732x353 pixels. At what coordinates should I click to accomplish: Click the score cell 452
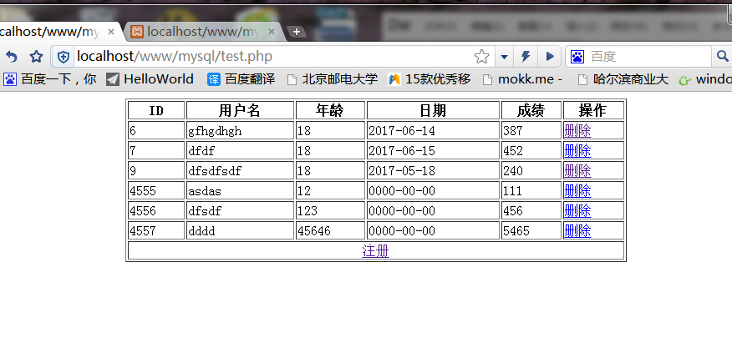(531, 150)
